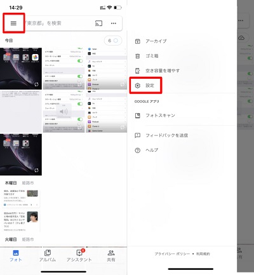Open the 利用規約 terms link
Screen dimensions: 254x275
point(203,254)
